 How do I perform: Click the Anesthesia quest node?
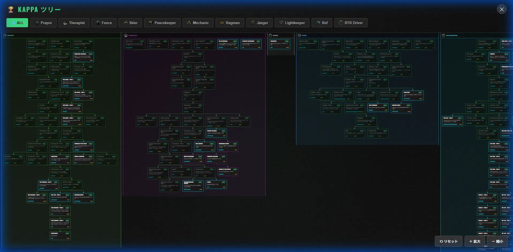tap(60, 160)
